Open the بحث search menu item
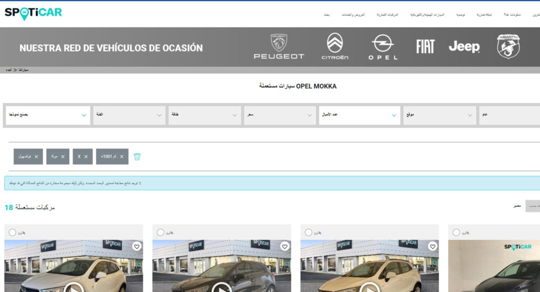Screen dimensions: 540x292 [x=327, y=15]
